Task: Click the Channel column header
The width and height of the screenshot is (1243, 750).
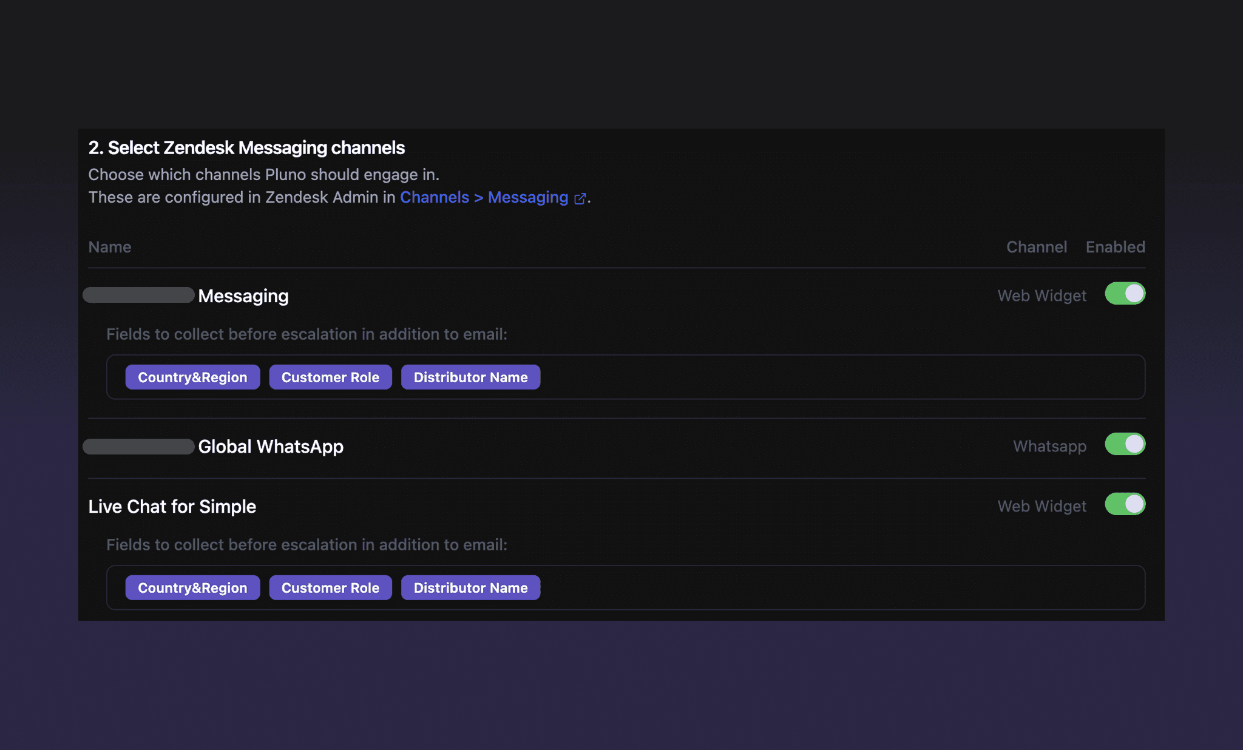Action: (1037, 246)
